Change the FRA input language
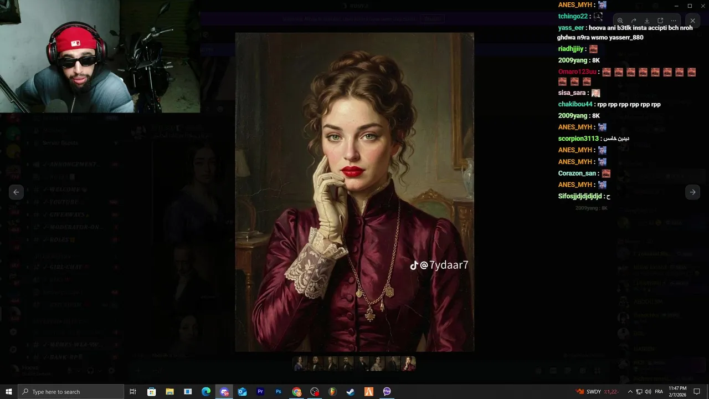Screen dimensions: 709x399 [659, 392]
